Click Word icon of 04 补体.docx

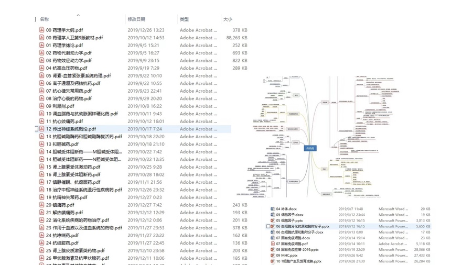tap(273, 209)
